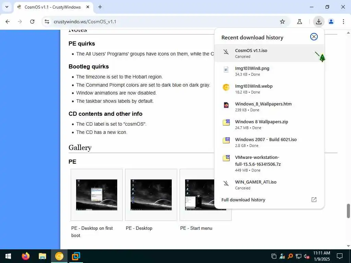351x263 pixels.
Task: Launch Firefox from the taskbar
Action: click(x=25, y=256)
